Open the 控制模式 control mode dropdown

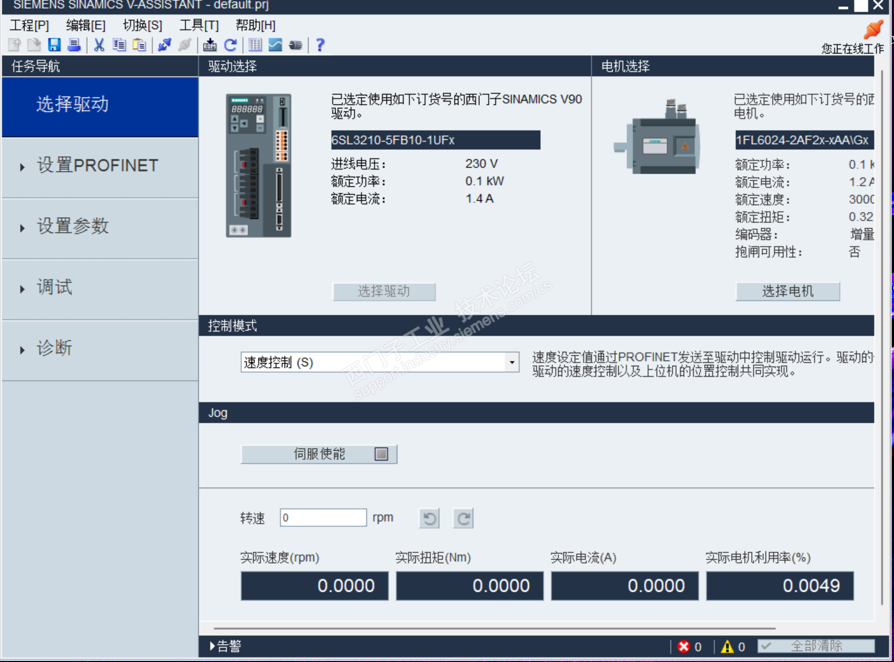pos(512,362)
